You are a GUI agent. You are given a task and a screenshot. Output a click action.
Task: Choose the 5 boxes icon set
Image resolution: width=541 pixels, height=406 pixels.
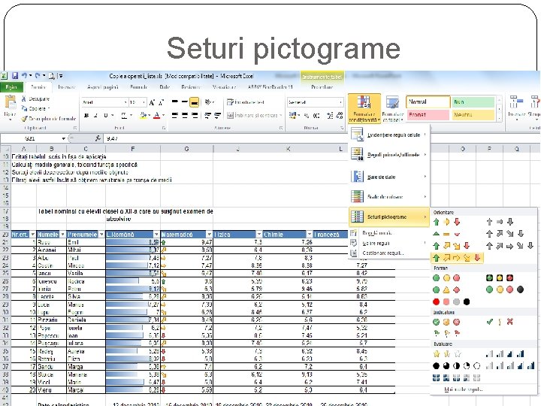point(457,377)
